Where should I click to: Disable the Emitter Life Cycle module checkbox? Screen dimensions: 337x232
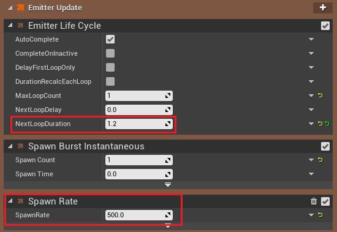coord(325,26)
